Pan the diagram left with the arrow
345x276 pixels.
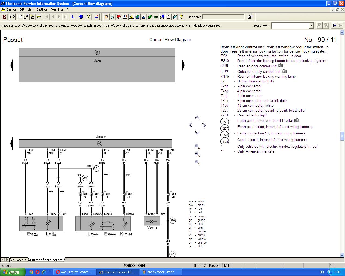click(190, 125)
